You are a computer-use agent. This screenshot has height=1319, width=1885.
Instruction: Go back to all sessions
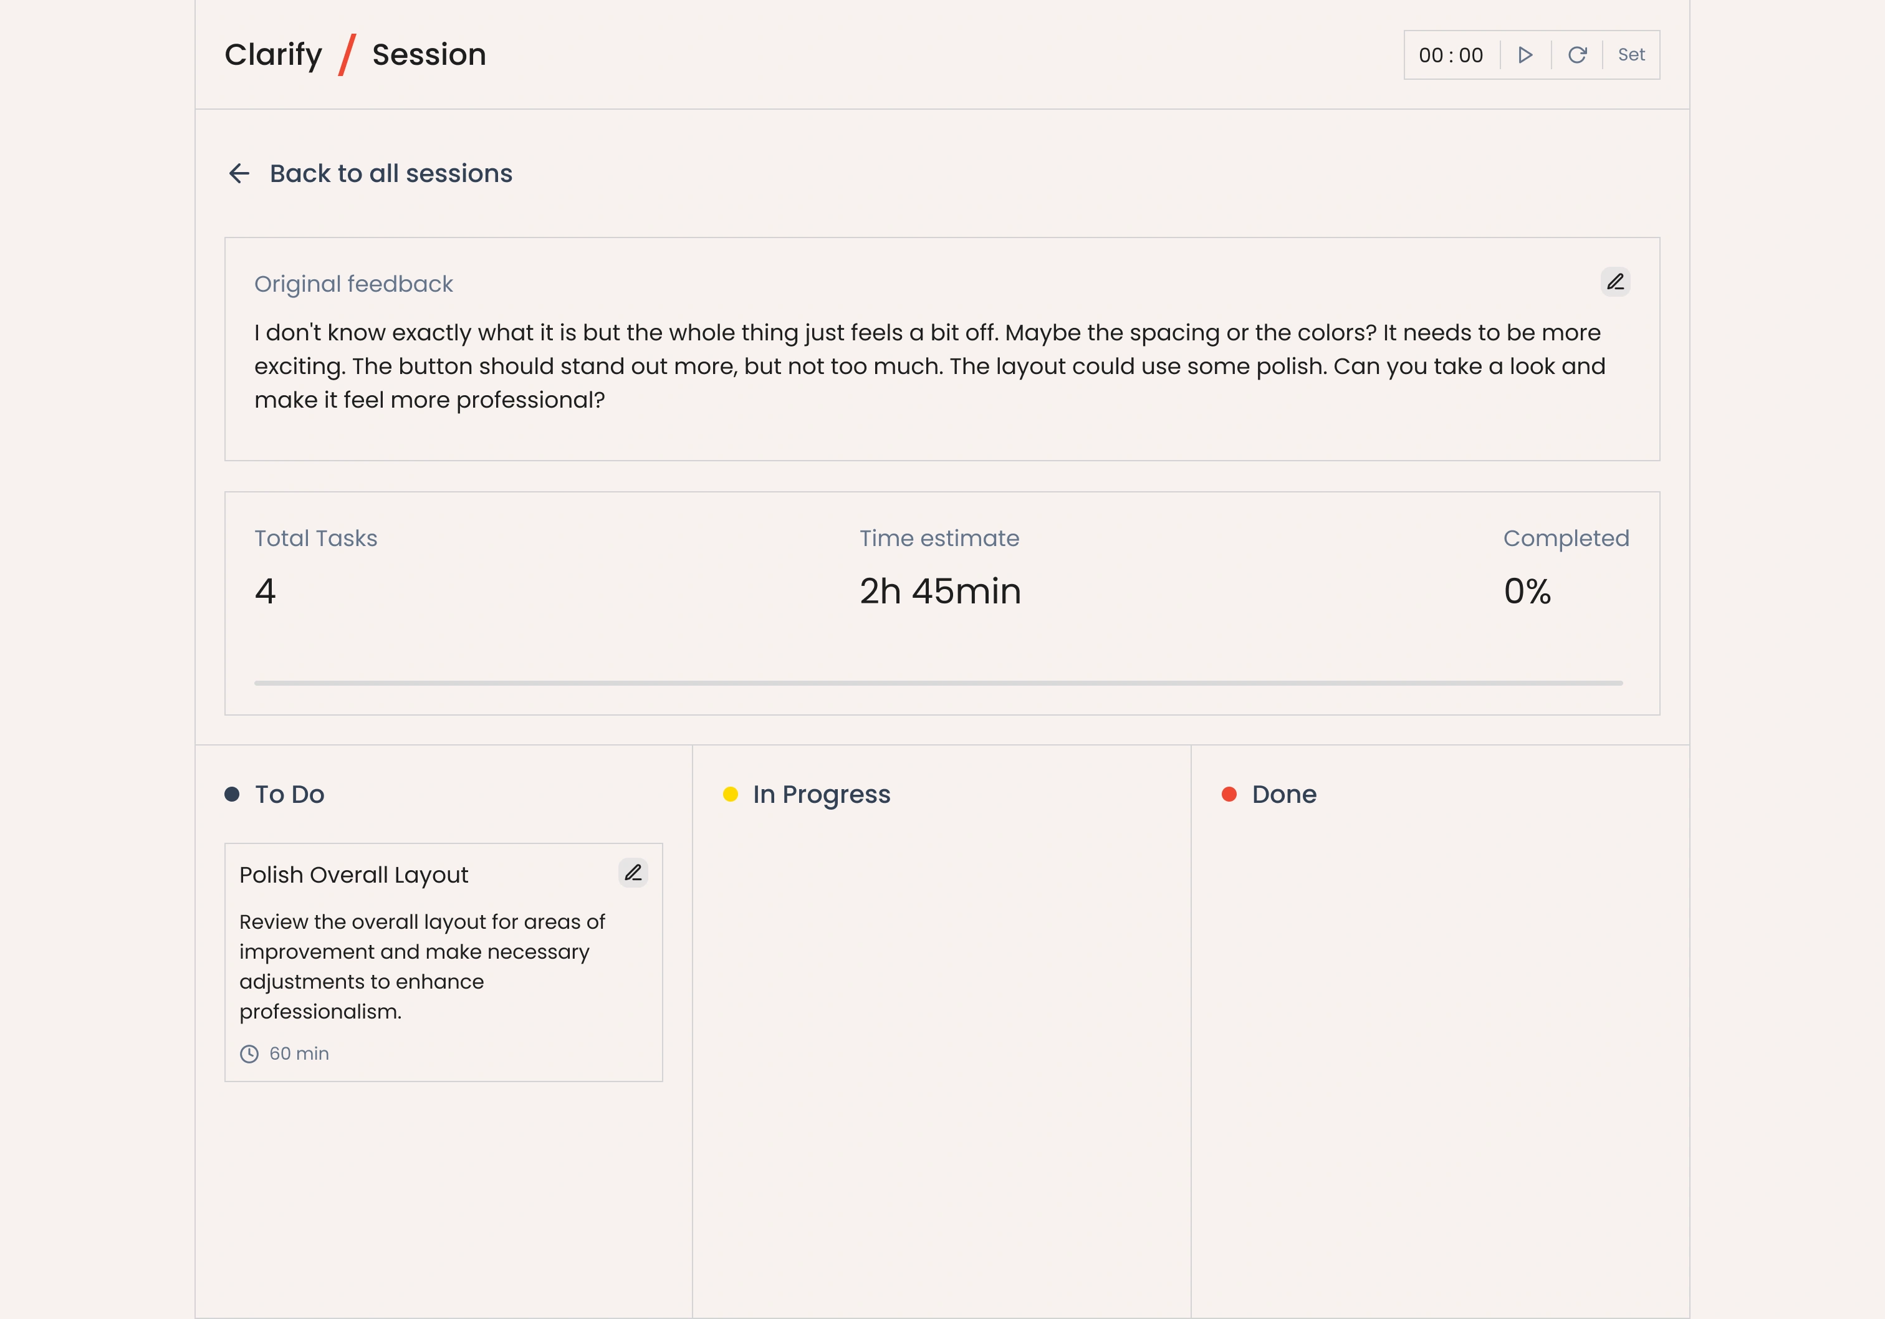click(391, 173)
